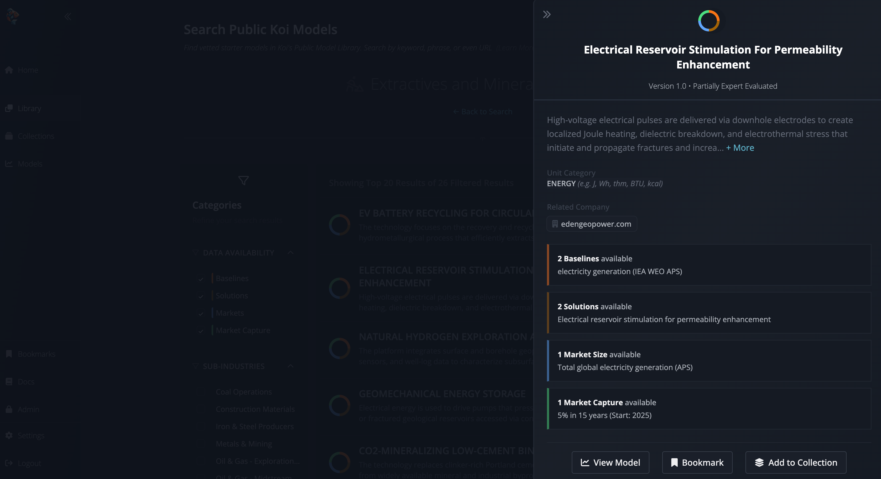This screenshot has height=479, width=881.
Task: Open Geomechanical Energy Storage result title
Action: point(442,394)
